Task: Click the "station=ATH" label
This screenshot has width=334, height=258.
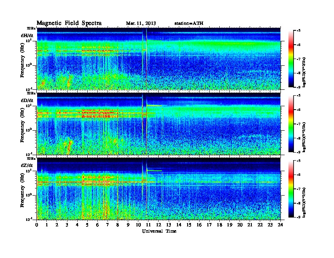Action: click(x=189, y=23)
